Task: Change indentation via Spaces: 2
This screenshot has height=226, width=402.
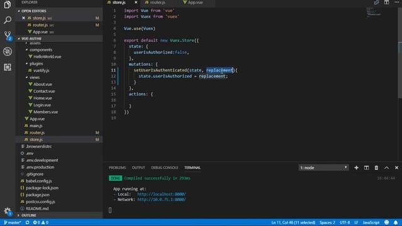Action: [x=327, y=222]
